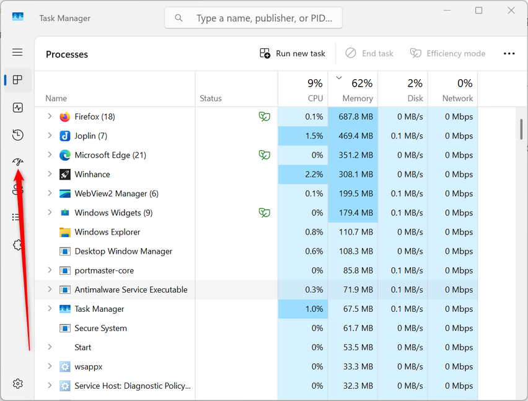Screen dimensions: 528x401
Task: Expand the Firefox (18) process group
Action: coord(50,116)
